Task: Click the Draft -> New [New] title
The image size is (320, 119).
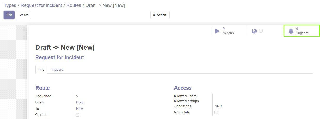Action: [x=65, y=47]
